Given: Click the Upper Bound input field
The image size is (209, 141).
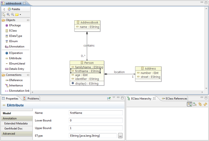Looking at the screenshot, I should [x=96, y=128].
